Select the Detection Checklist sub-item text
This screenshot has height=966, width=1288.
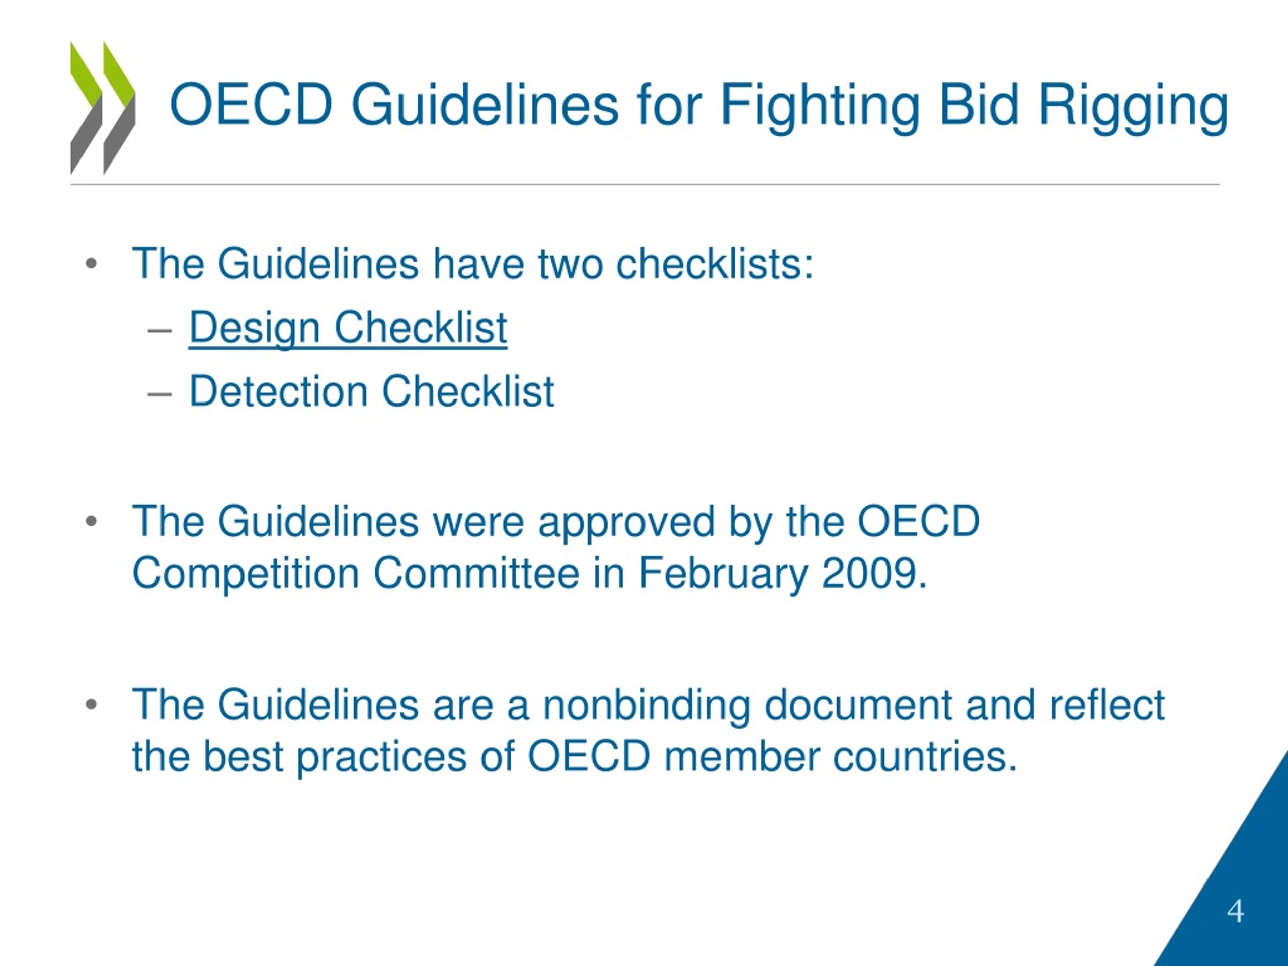(x=371, y=391)
